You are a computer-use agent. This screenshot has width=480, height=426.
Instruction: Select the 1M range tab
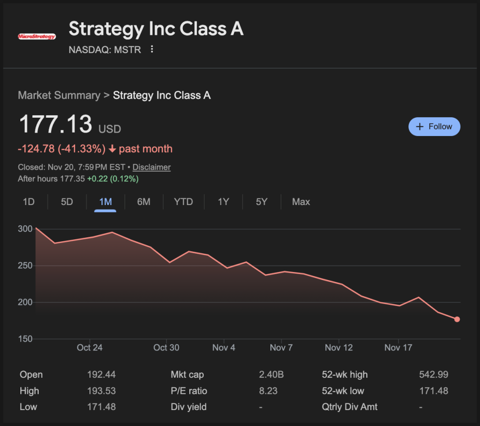[x=105, y=202]
